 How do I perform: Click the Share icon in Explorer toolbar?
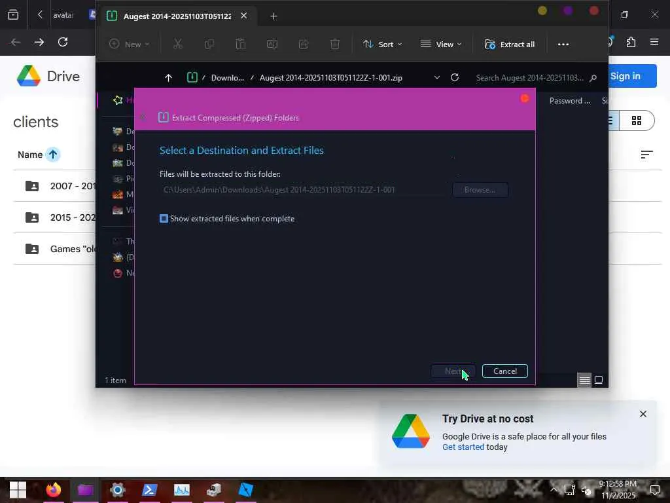pyautogui.click(x=304, y=44)
